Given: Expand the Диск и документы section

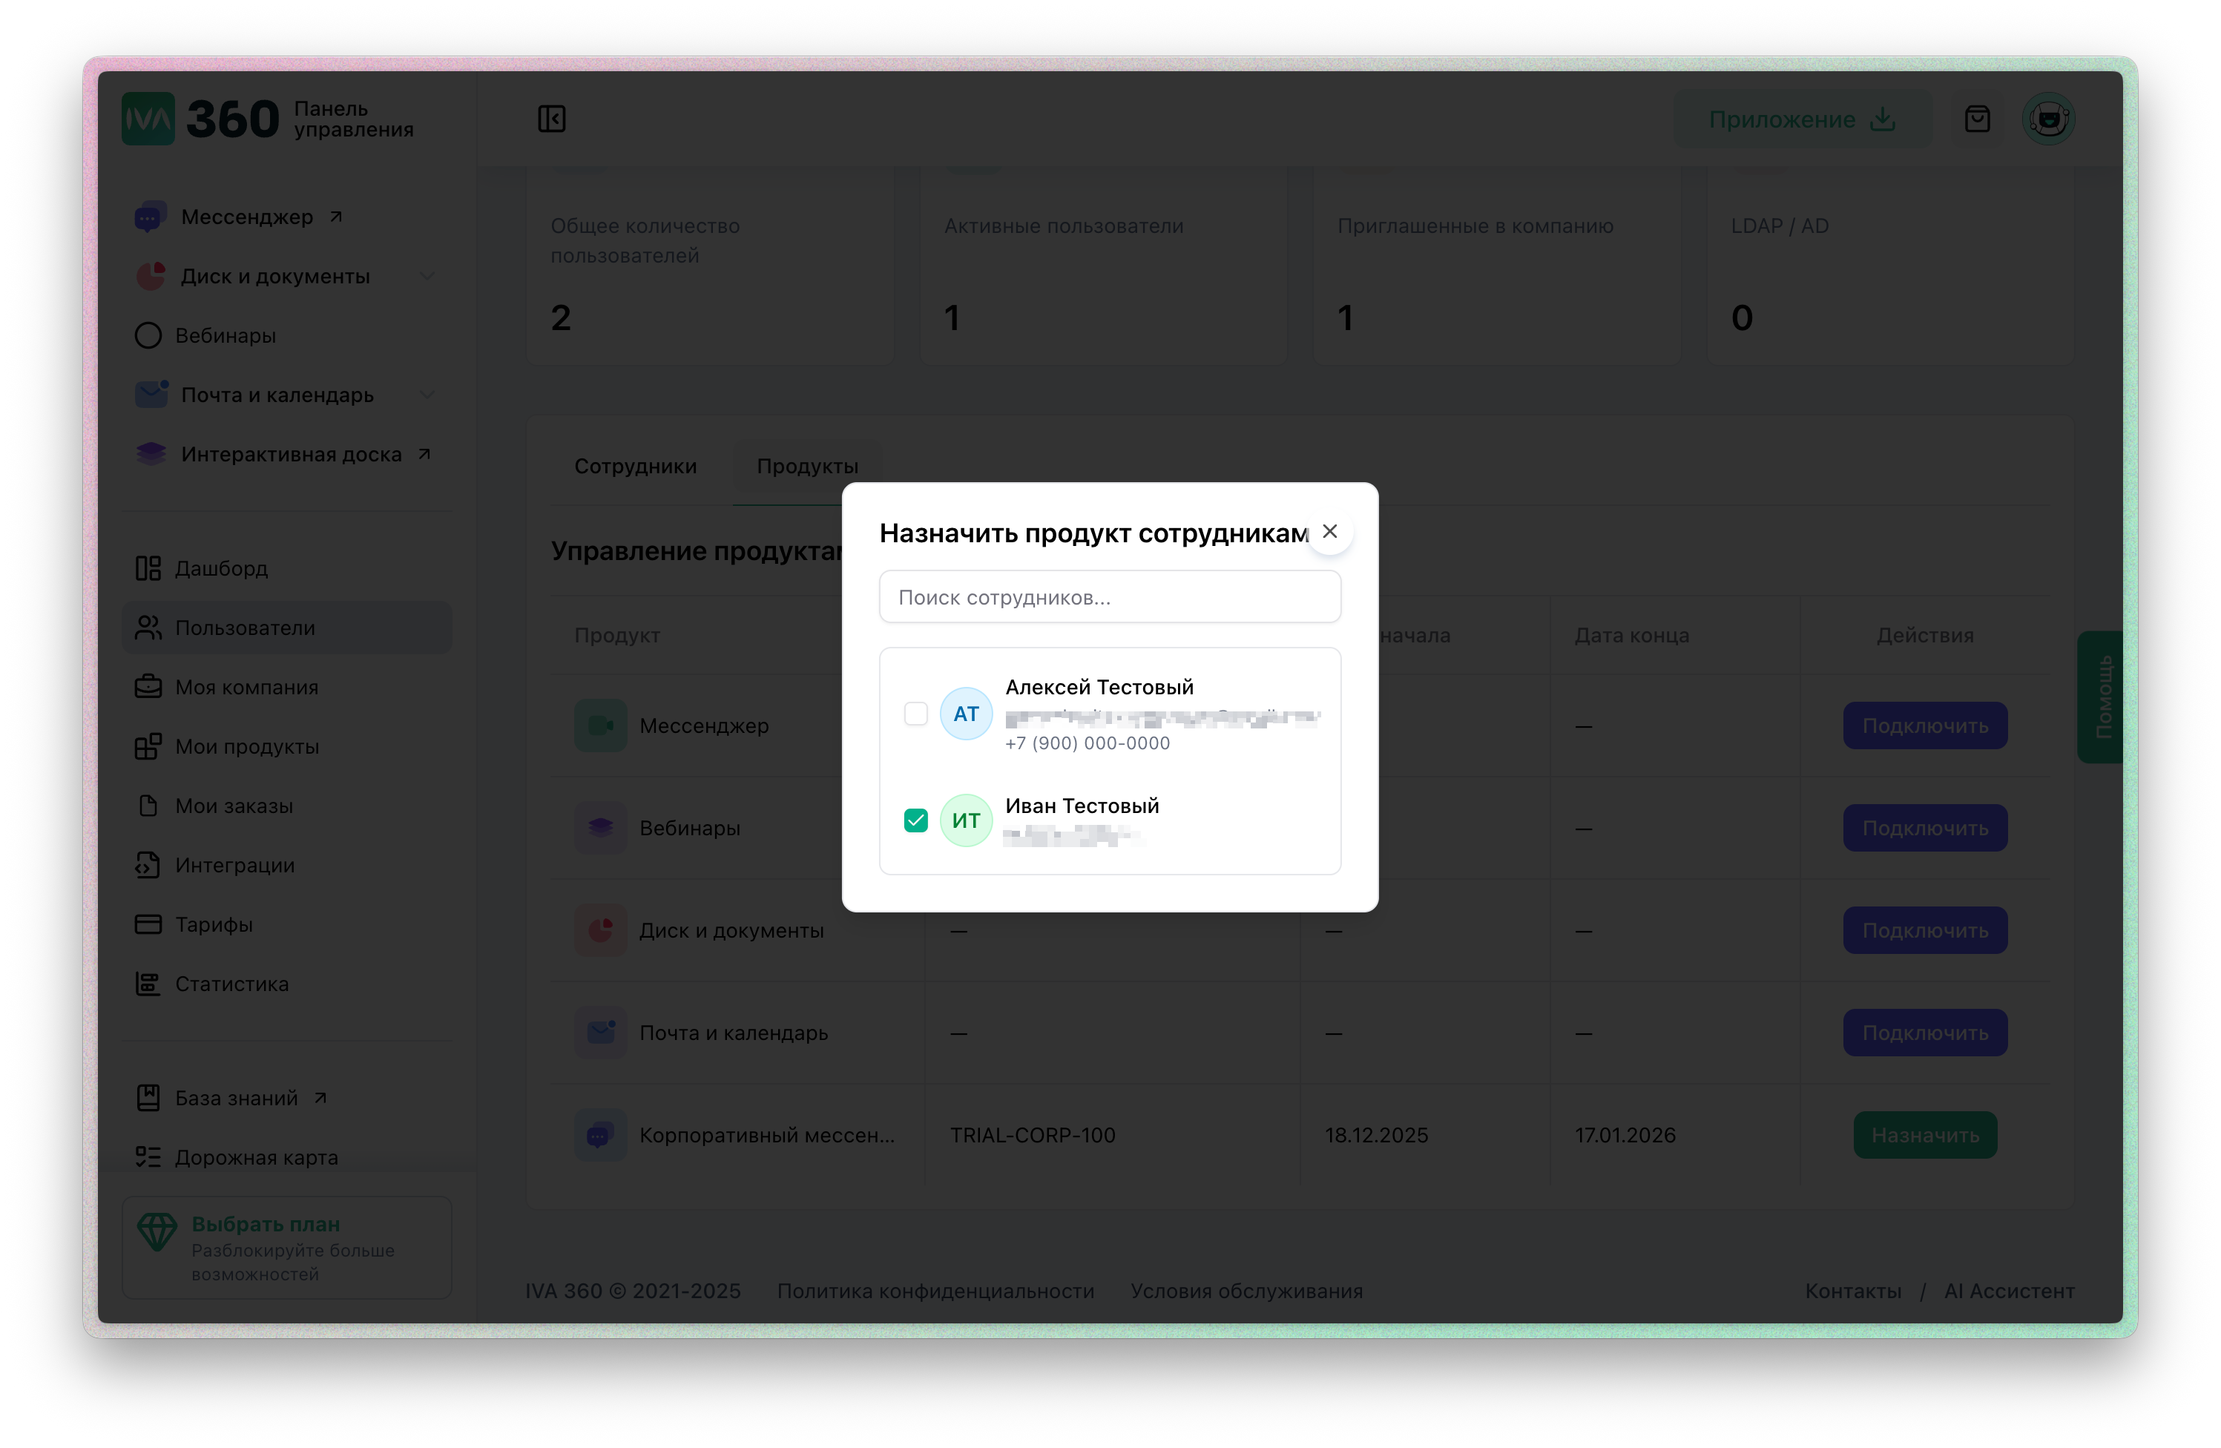Looking at the screenshot, I should [x=427, y=276].
